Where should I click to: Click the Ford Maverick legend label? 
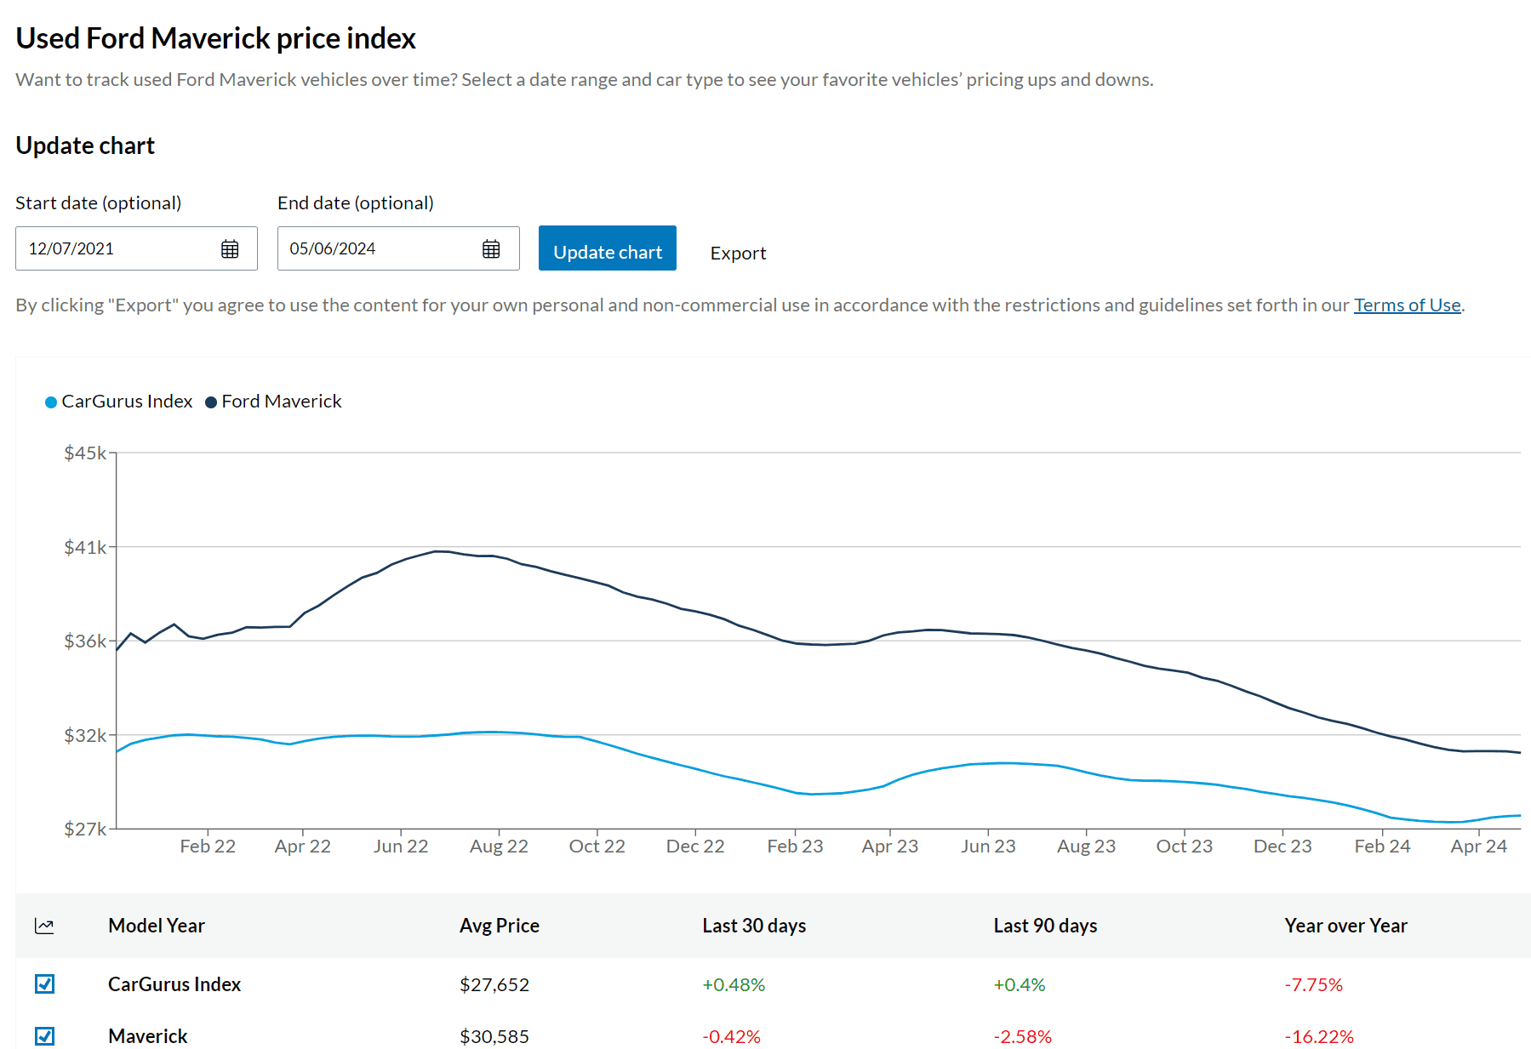(x=282, y=402)
